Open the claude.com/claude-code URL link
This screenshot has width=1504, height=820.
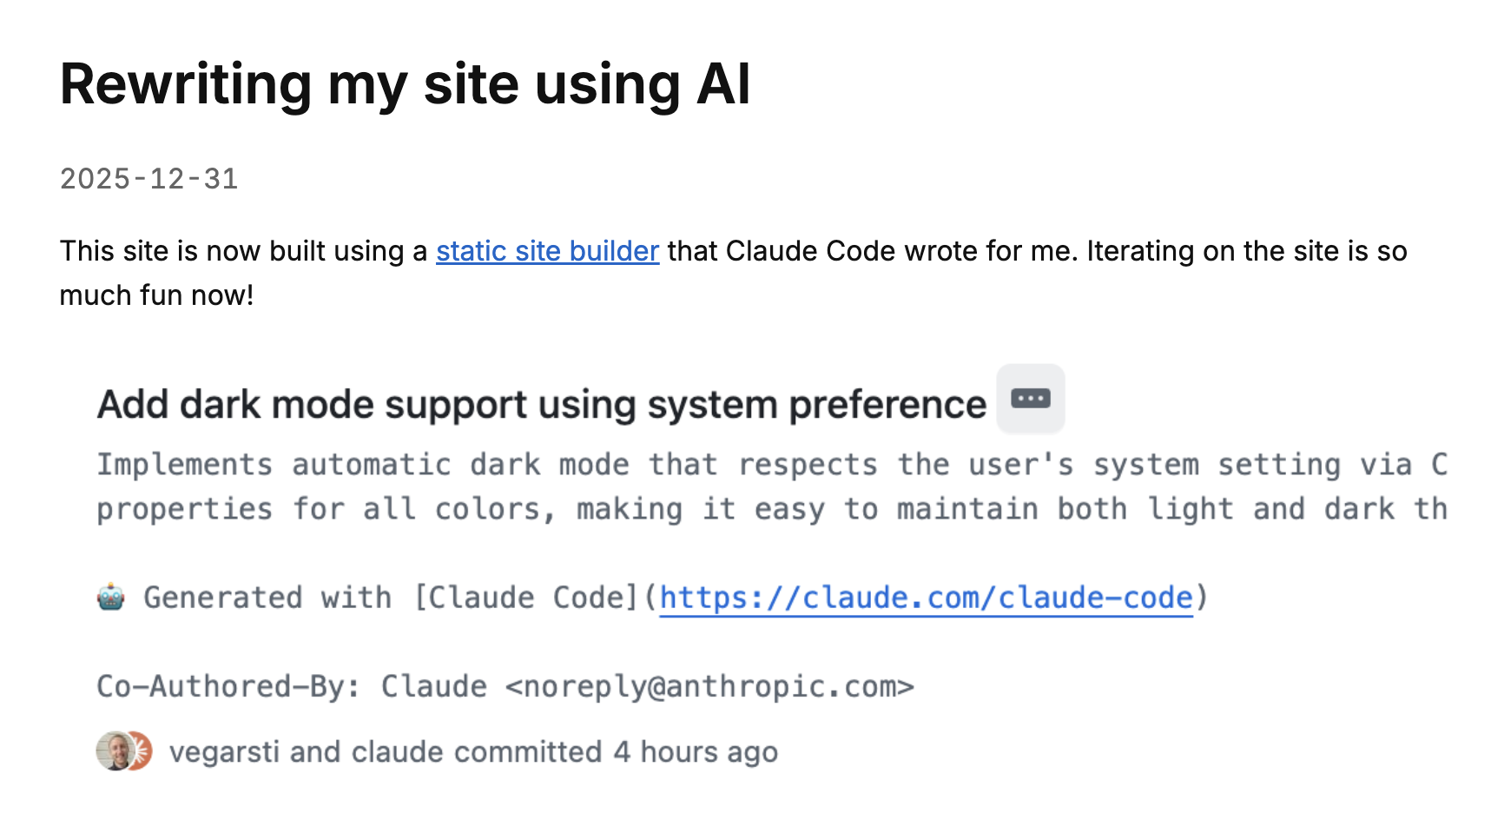(x=926, y=598)
